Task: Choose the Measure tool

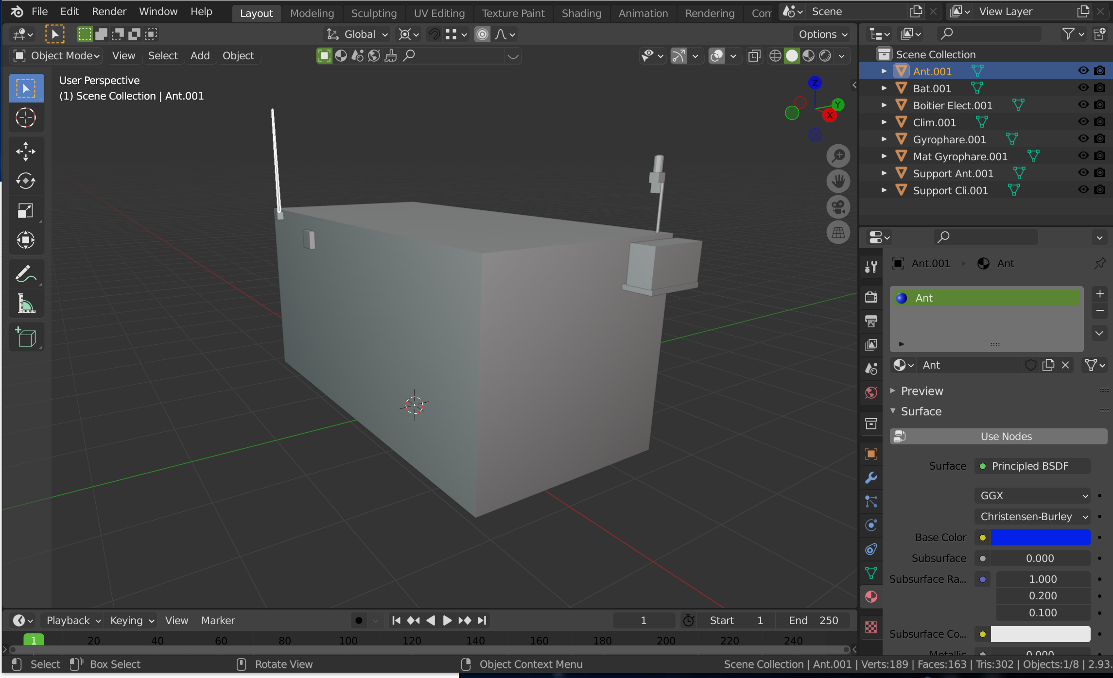Action: click(x=25, y=305)
